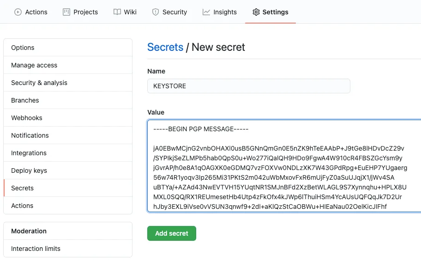
Task: Click the BEGIN PGP MESSAGE line
Action: 201,129
